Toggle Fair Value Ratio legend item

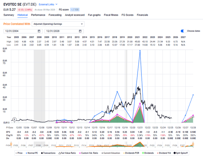point(67,153)
